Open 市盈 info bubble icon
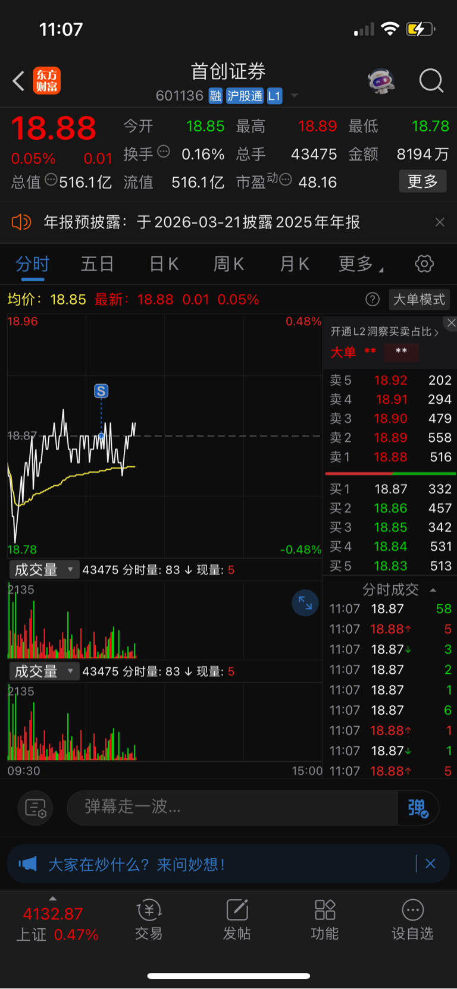 click(286, 180)
